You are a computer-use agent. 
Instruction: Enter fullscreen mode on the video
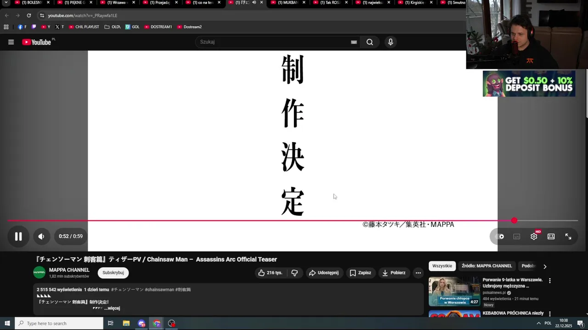point(568,236)
